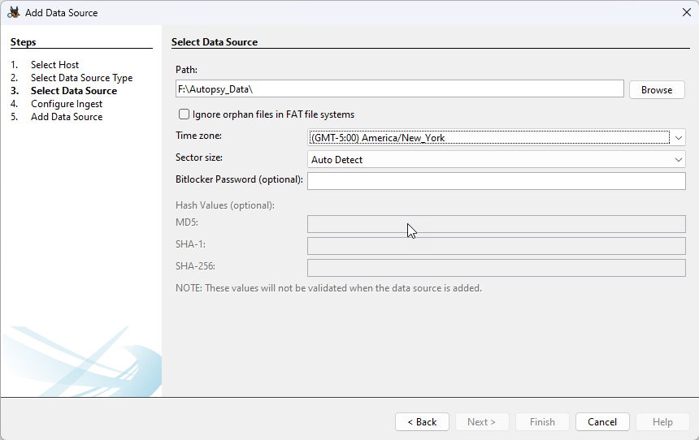Open Help for this wizard

point(662,422)
